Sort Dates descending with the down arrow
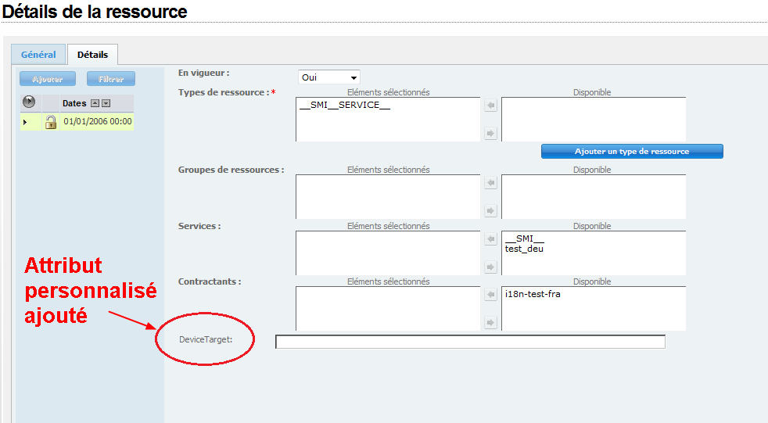 (x=106, y=103)
